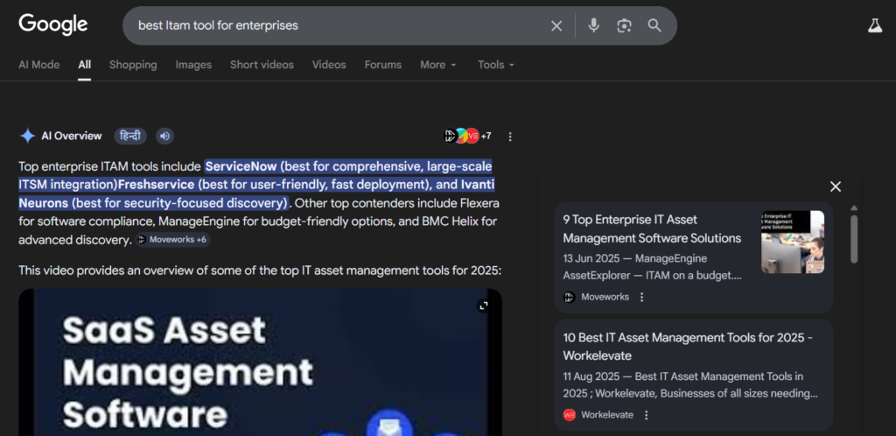The image size is (896, 436).
Task: Switch AI Overview language to Hindi
Action: tap(130, 136)
